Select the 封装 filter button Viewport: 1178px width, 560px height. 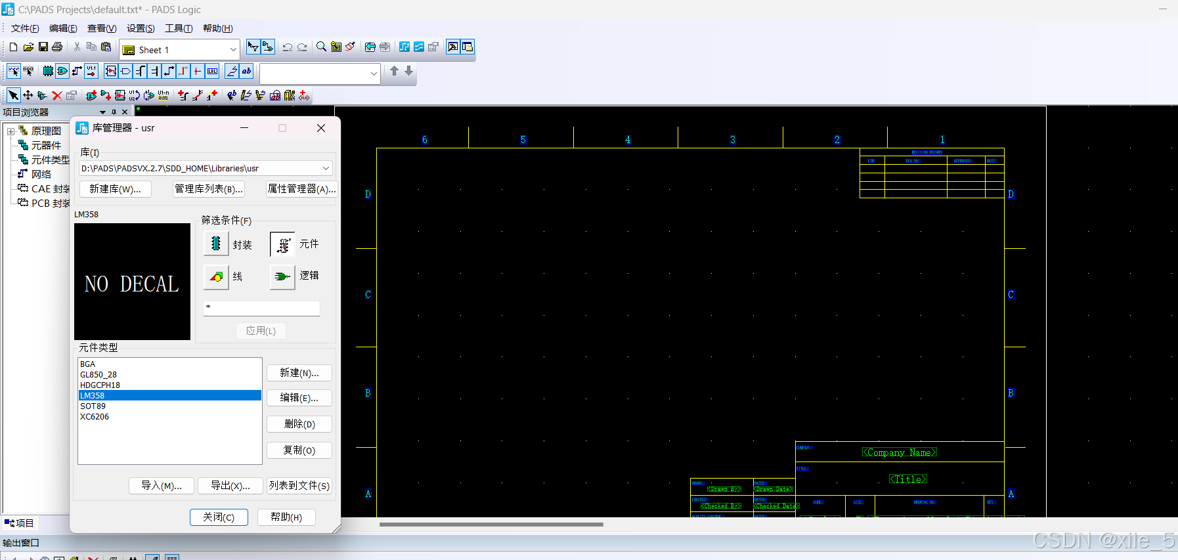pos(216,244)
